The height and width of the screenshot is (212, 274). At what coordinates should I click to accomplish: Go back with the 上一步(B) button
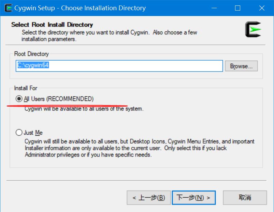click(148, 198)
